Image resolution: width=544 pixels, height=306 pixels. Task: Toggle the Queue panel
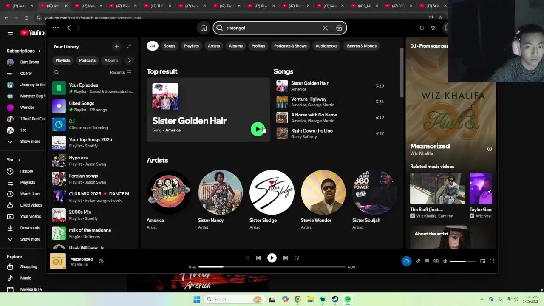[427, 261]
